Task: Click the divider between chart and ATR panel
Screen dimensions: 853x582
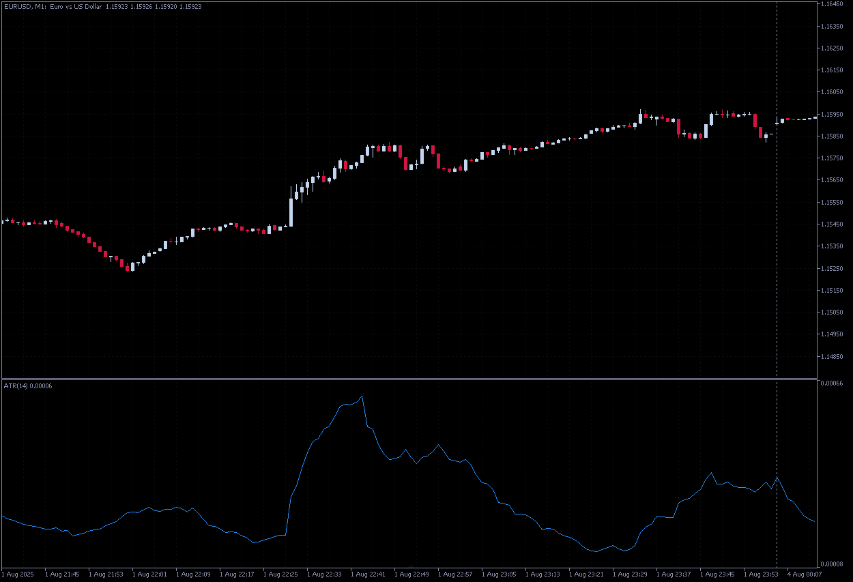Action: click(409, 378)
